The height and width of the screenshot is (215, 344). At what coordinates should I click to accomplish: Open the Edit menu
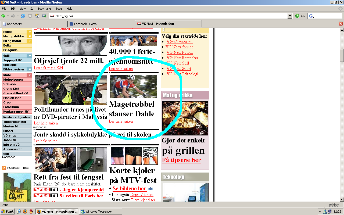(x=13, y=9)
